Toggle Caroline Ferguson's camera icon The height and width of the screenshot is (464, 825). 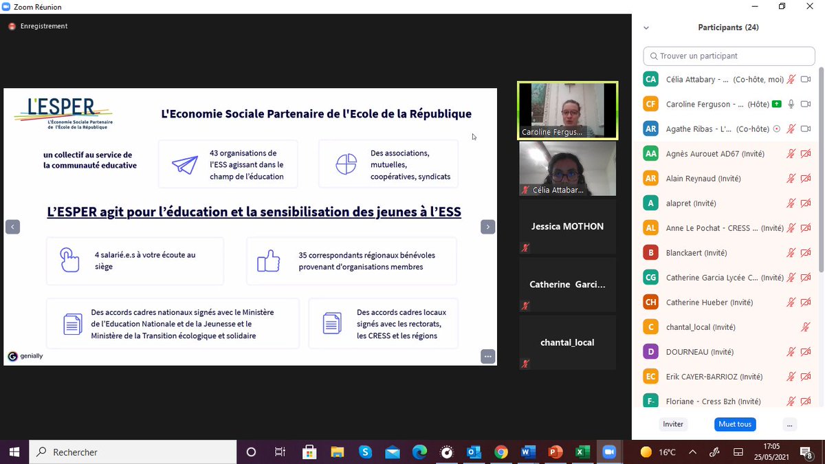pos(806,104)
